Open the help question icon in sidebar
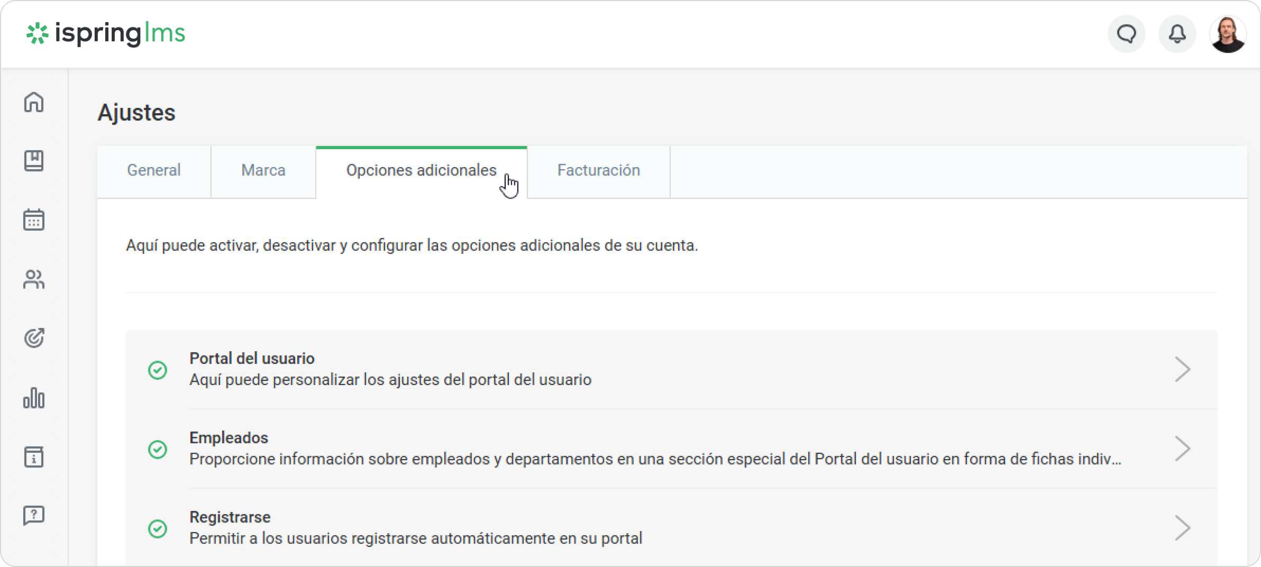This screenshot has width=1261, height=567. 34,515
